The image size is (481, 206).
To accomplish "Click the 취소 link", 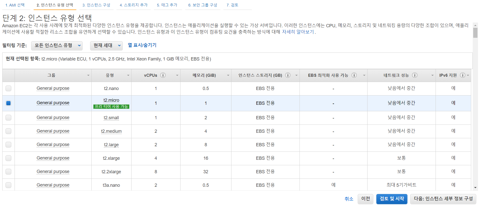I will coord(349,199).
